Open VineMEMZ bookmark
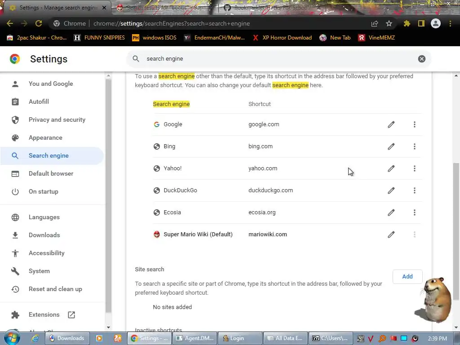The image size is (460, 345). [x=377, y=38]
